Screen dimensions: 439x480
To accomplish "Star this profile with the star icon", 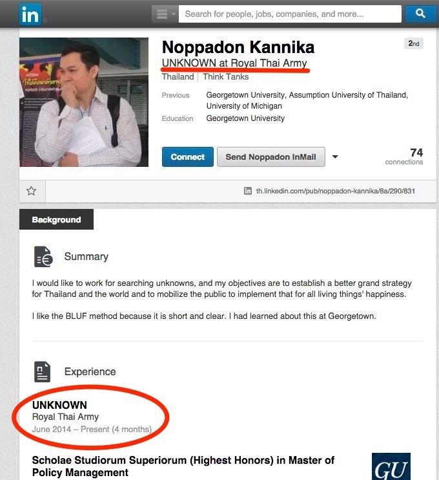I will click(x=31, y=191).
